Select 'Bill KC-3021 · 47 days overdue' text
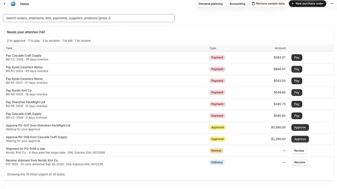This screenshot has height=189, width=337. coord(27,82)
